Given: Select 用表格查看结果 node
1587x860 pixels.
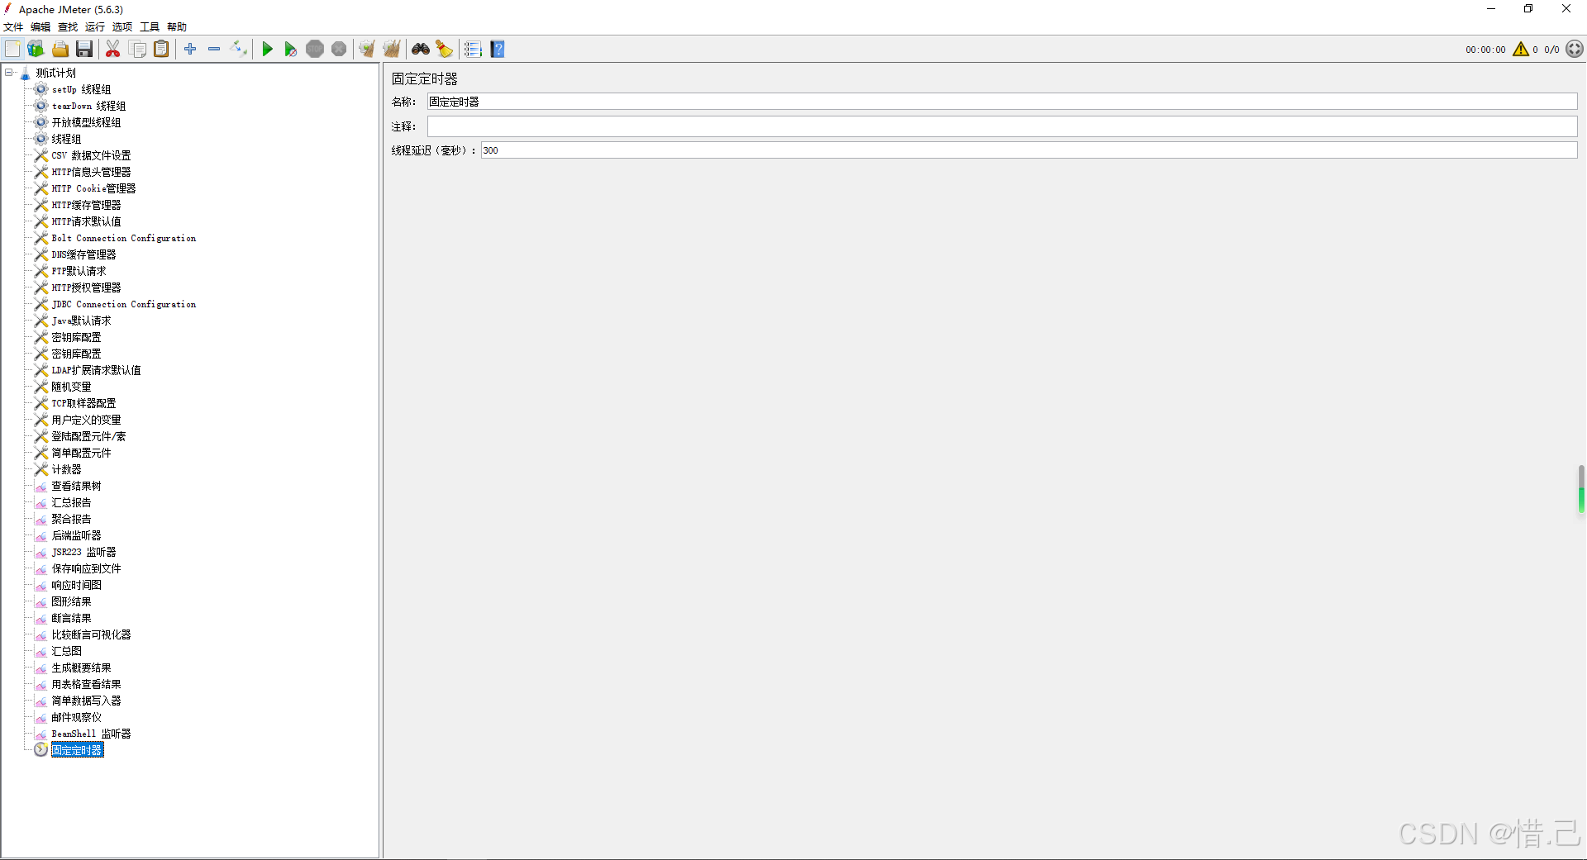Looking at the screenshot, I should click(x=86, y=684).
